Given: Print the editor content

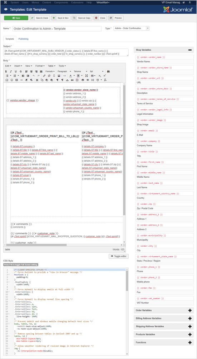Looking at the screenshot, I should (83, 80).
